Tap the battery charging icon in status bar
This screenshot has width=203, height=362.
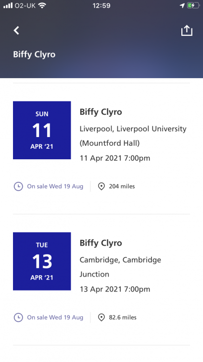click(193, 5)
